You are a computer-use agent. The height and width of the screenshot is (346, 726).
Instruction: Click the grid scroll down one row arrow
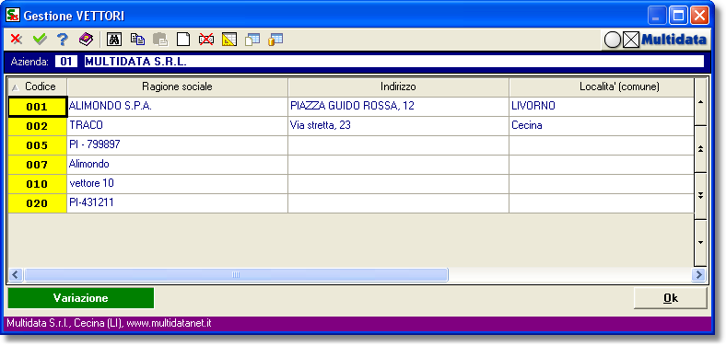[700, 242]
